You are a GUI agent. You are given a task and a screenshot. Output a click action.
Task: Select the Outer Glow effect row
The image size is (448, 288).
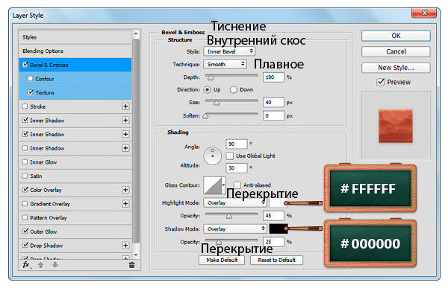pyautogui.click(x=75, y=231)
